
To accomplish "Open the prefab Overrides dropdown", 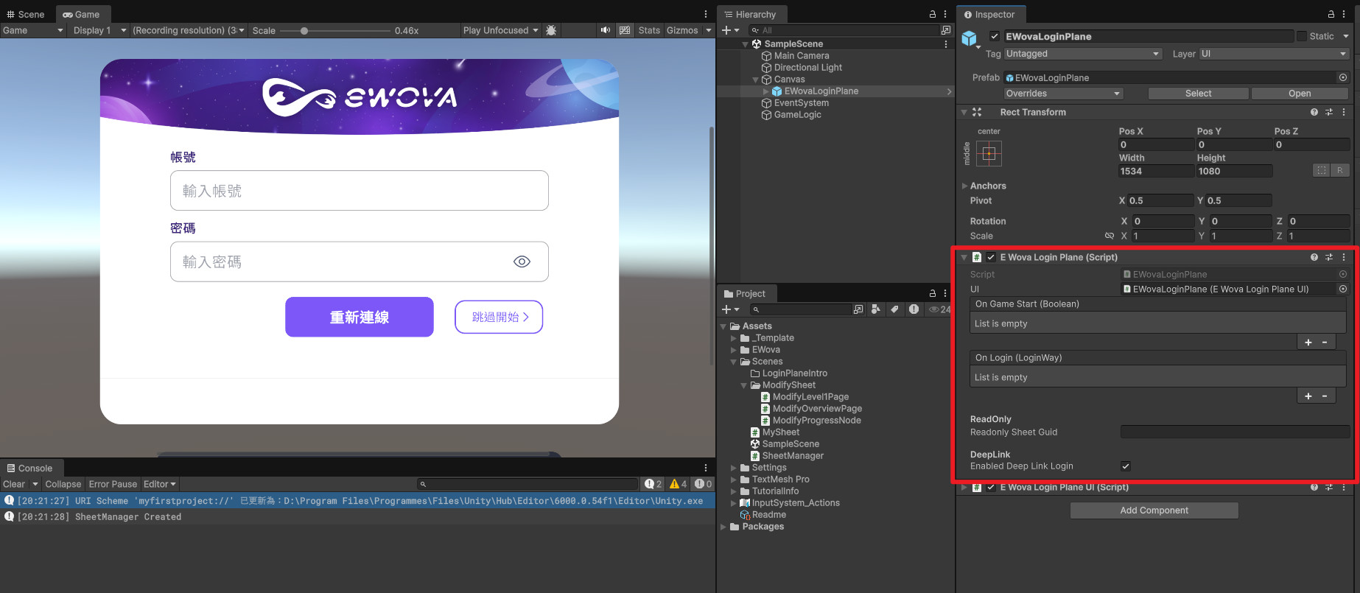I will click(x=1063, y=94).
